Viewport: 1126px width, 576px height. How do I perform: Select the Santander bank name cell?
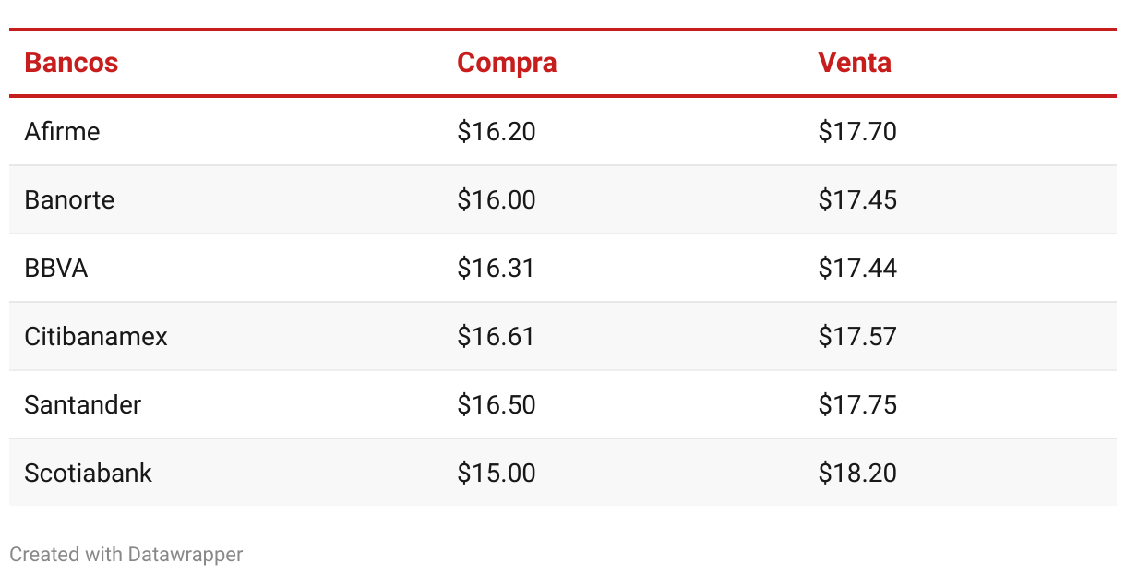pos(83,404)
